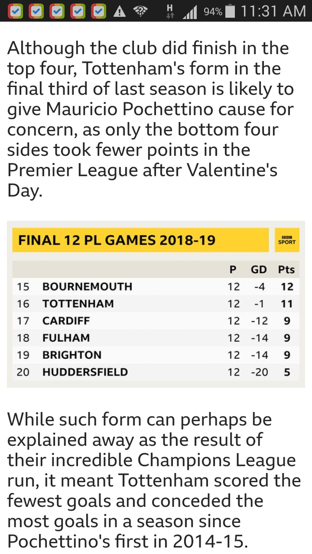Tap the GD column header
The height and width of the screenshot is (554, 312).
click(x=259, y=269)
